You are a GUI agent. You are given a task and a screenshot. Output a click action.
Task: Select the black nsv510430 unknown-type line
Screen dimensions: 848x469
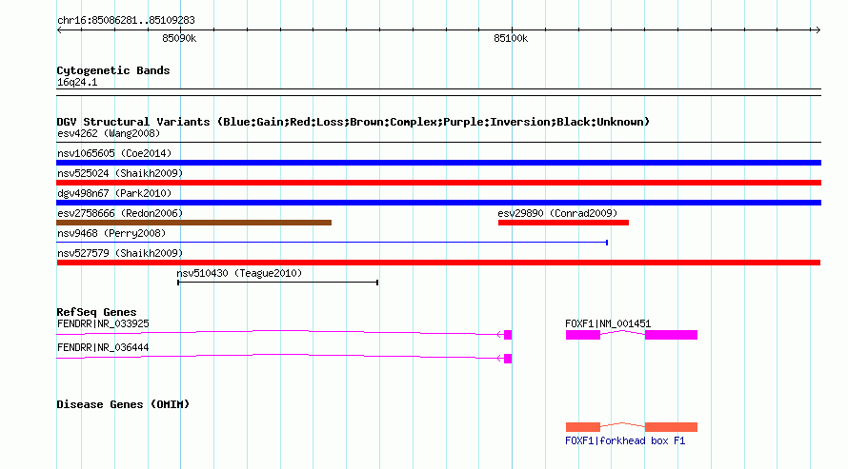277,283
